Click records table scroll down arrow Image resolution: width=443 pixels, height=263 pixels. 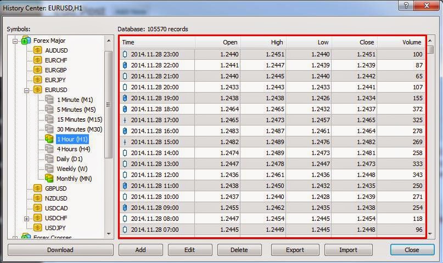point(430,233)
